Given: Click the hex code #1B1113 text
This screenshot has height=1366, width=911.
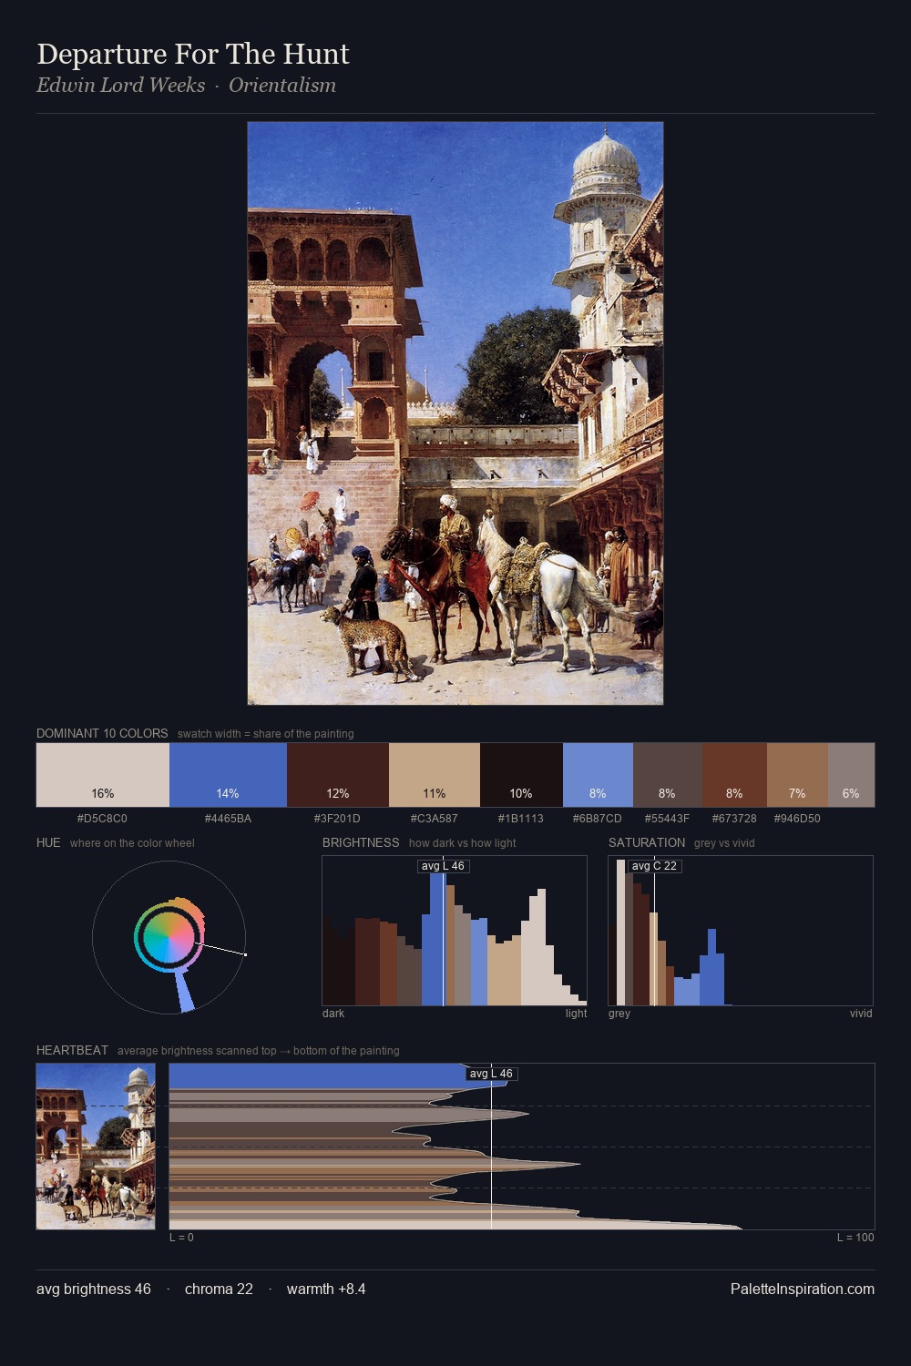Looking at the screenshot, I should point(521,818).
